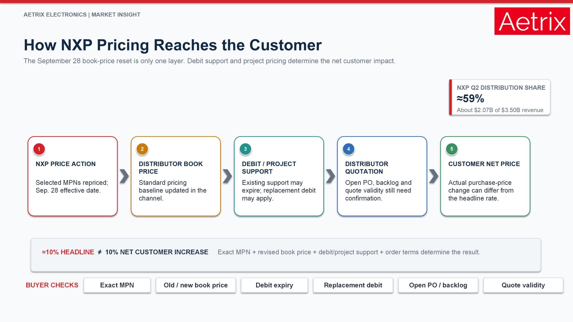Click 'Standard pricing baseline updated in the channel.' text
Image resolution: width=573 pixels, height=322 pixels.
[x=173, y=191]
